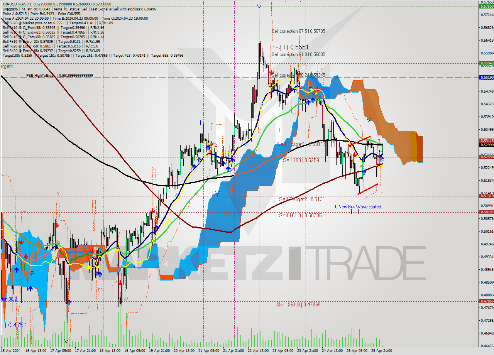
Task: Click the green 0.55645 price axis tag
Action: pos(486,63)
